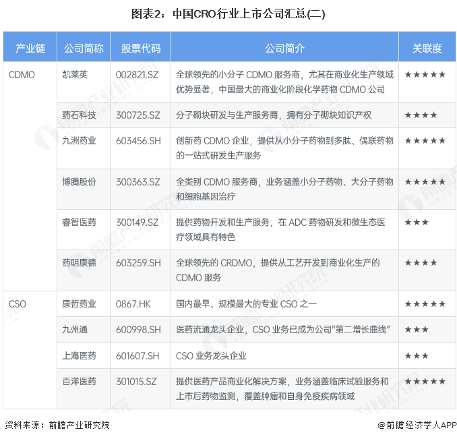The height and width of the screenshot is (439, 457).
Task: Select the 产业链 column header
Action: pos(30,49)
